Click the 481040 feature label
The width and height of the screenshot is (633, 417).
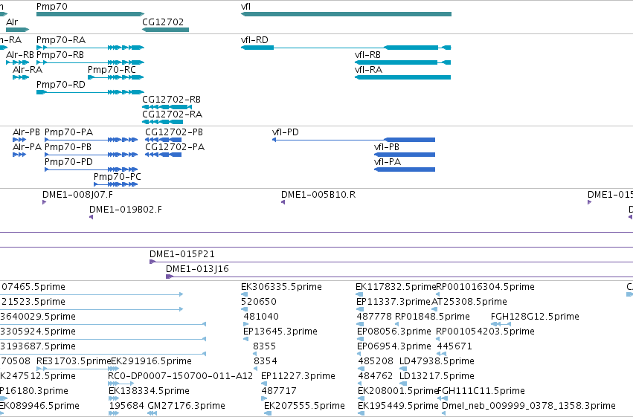point(261,317)
